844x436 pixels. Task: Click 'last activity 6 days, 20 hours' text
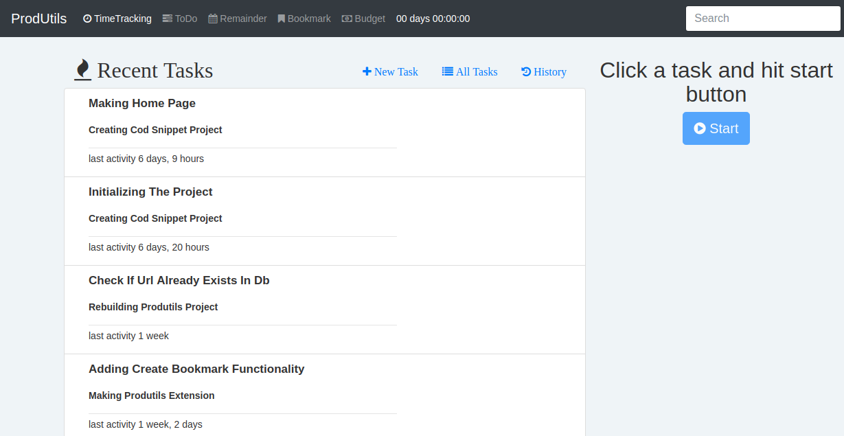[x=149, y=247]
